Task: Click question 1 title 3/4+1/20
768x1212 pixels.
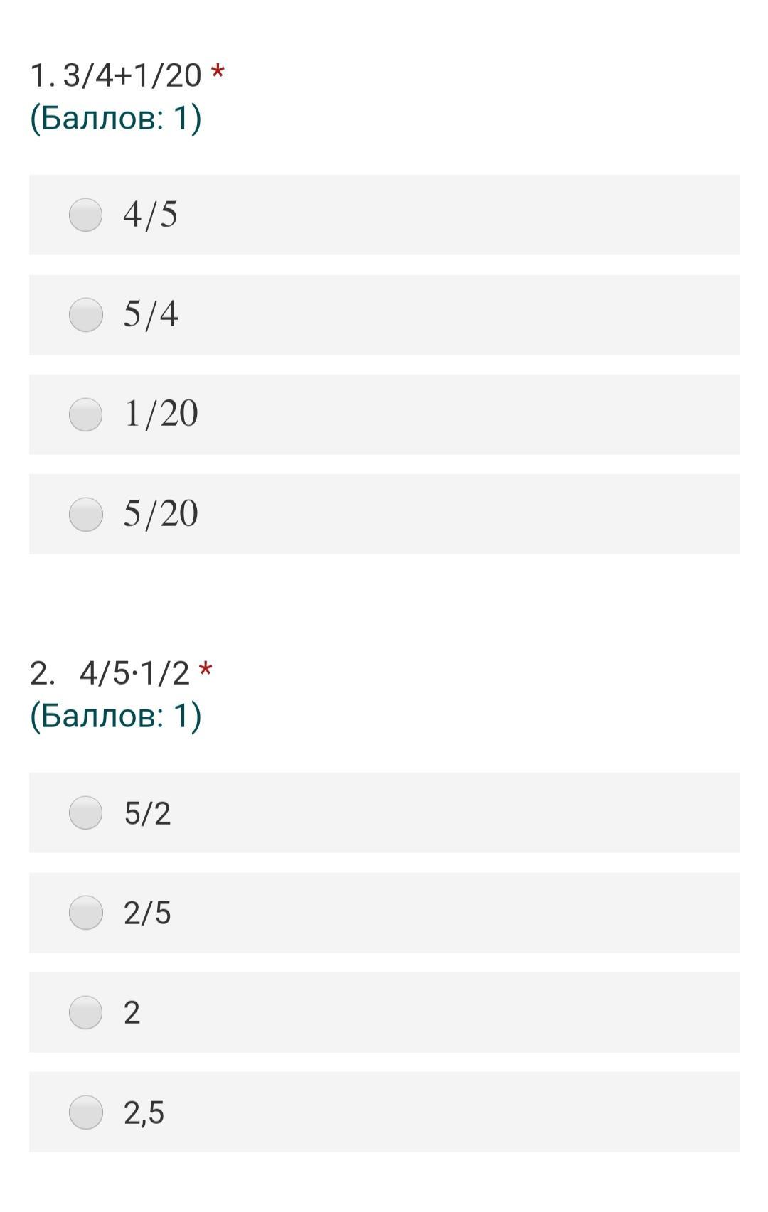Action: (x=132, y=75)
